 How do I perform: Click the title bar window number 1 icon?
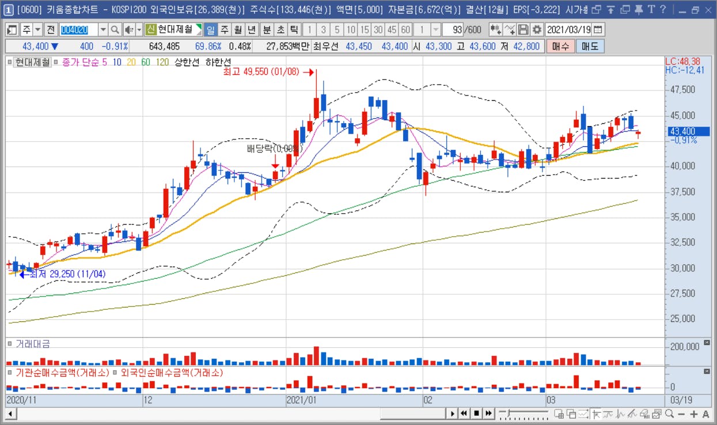click(x=9, y=9)
